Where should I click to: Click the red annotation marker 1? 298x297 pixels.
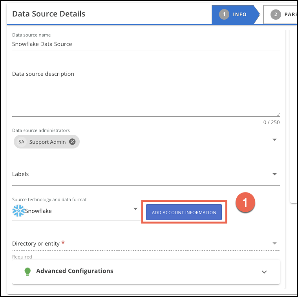245,203
